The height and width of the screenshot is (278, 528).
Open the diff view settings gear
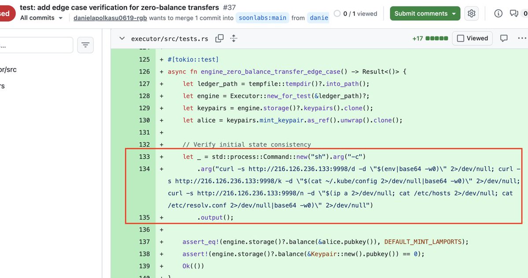472,14
